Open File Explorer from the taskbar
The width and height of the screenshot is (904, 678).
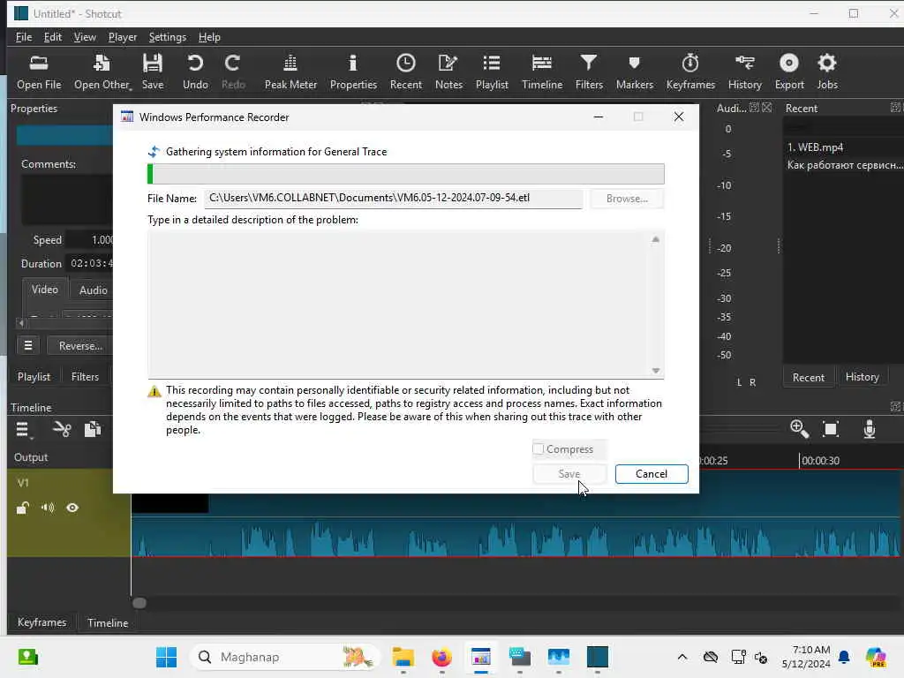(403, 657)
